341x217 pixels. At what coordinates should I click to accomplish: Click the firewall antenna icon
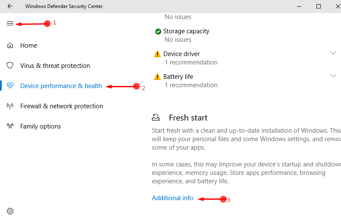pos(10,106)
